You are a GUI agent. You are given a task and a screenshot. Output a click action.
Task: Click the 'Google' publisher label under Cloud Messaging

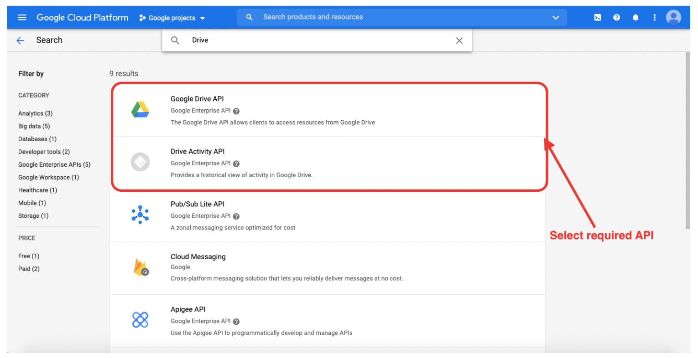click(181, 267)
